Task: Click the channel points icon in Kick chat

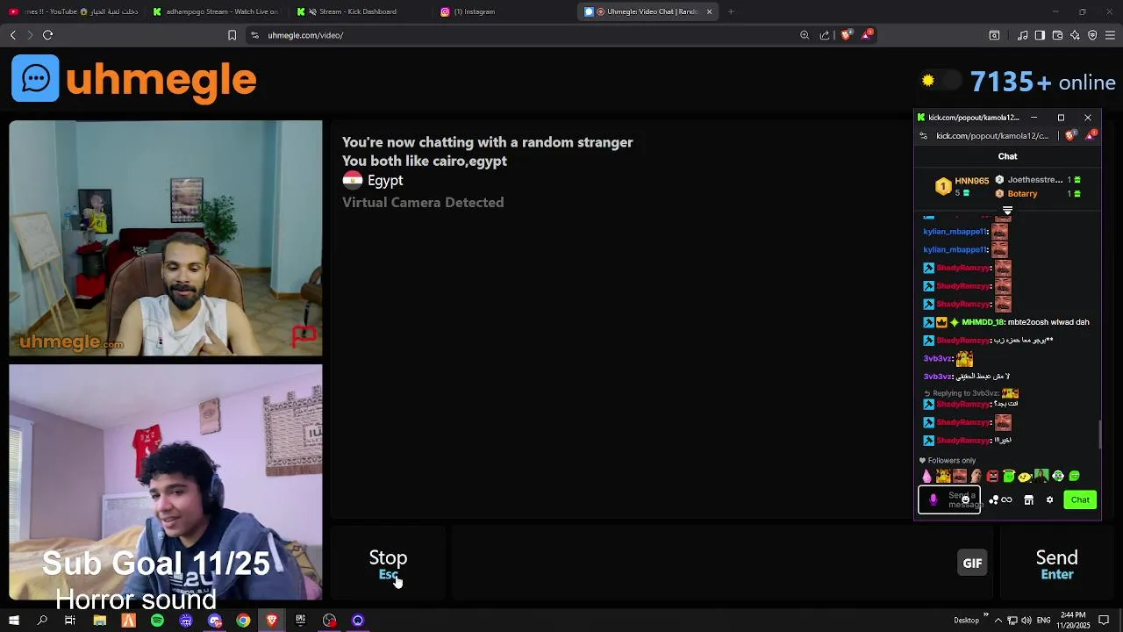Action: tap(1000, 500)
